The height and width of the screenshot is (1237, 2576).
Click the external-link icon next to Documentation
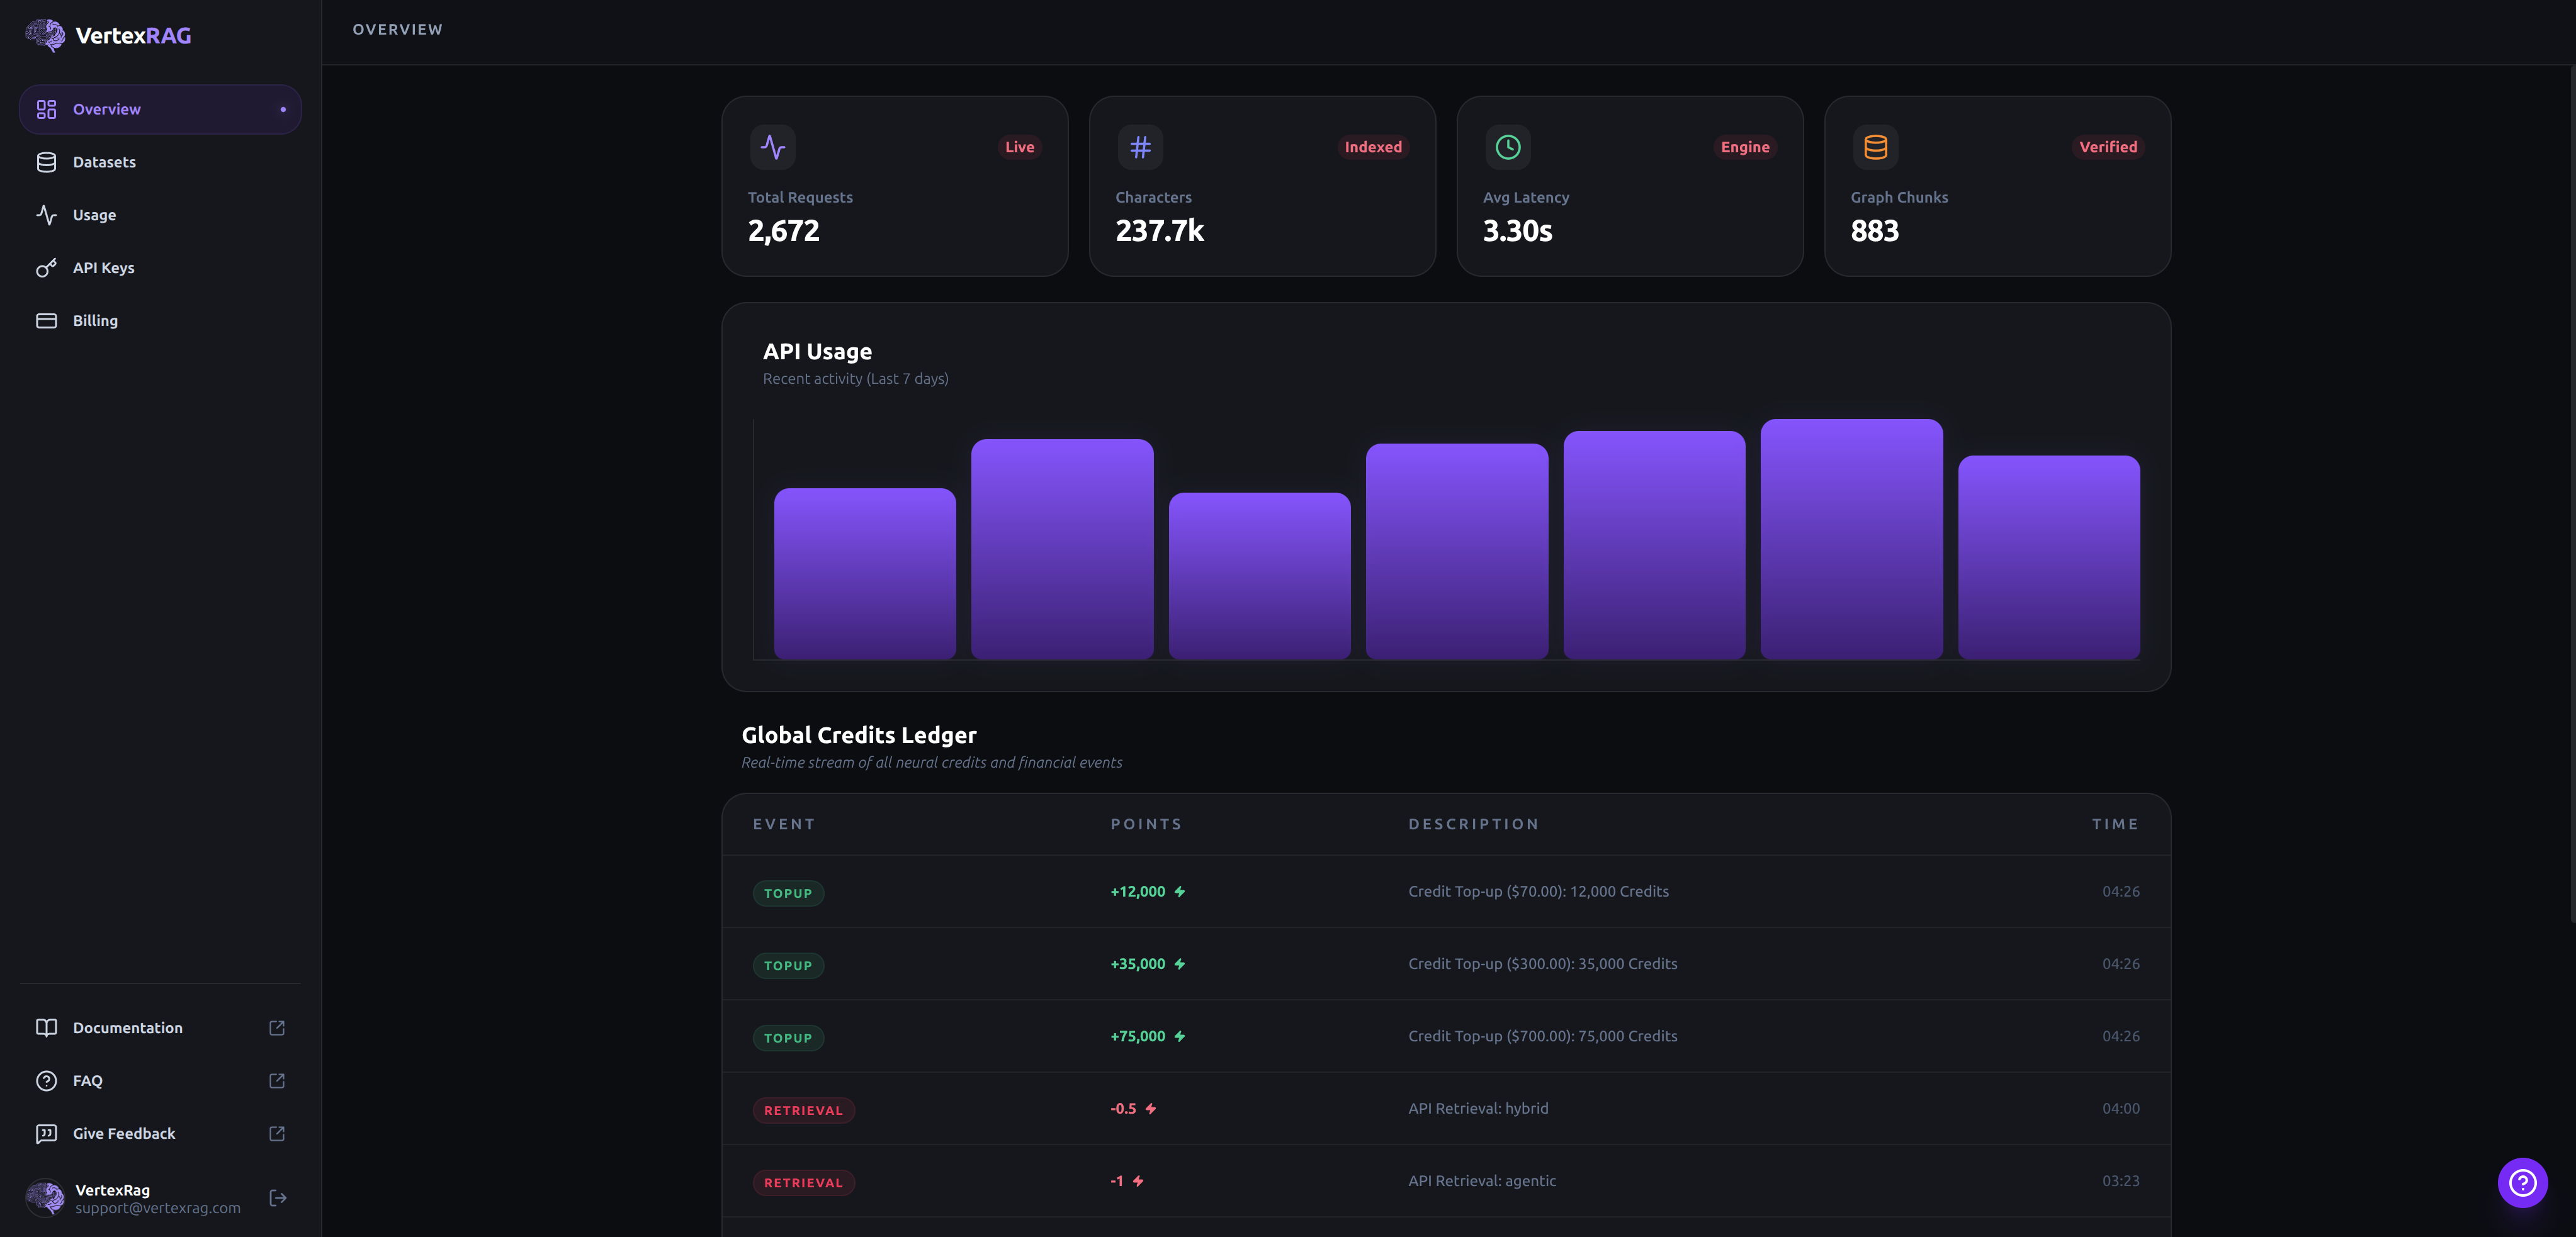click(276, 1027)
